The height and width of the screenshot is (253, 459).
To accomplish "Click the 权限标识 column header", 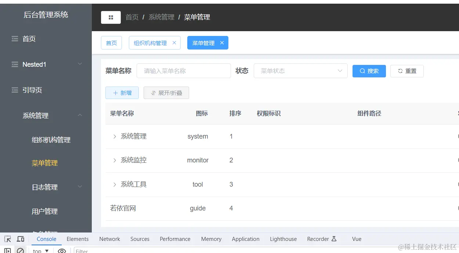I will click(x=269, y=114).
